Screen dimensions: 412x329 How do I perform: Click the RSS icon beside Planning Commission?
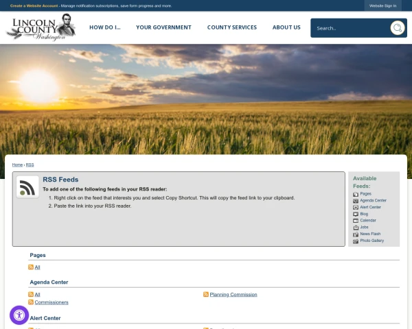pyautogui.click(x=206, y=294)
